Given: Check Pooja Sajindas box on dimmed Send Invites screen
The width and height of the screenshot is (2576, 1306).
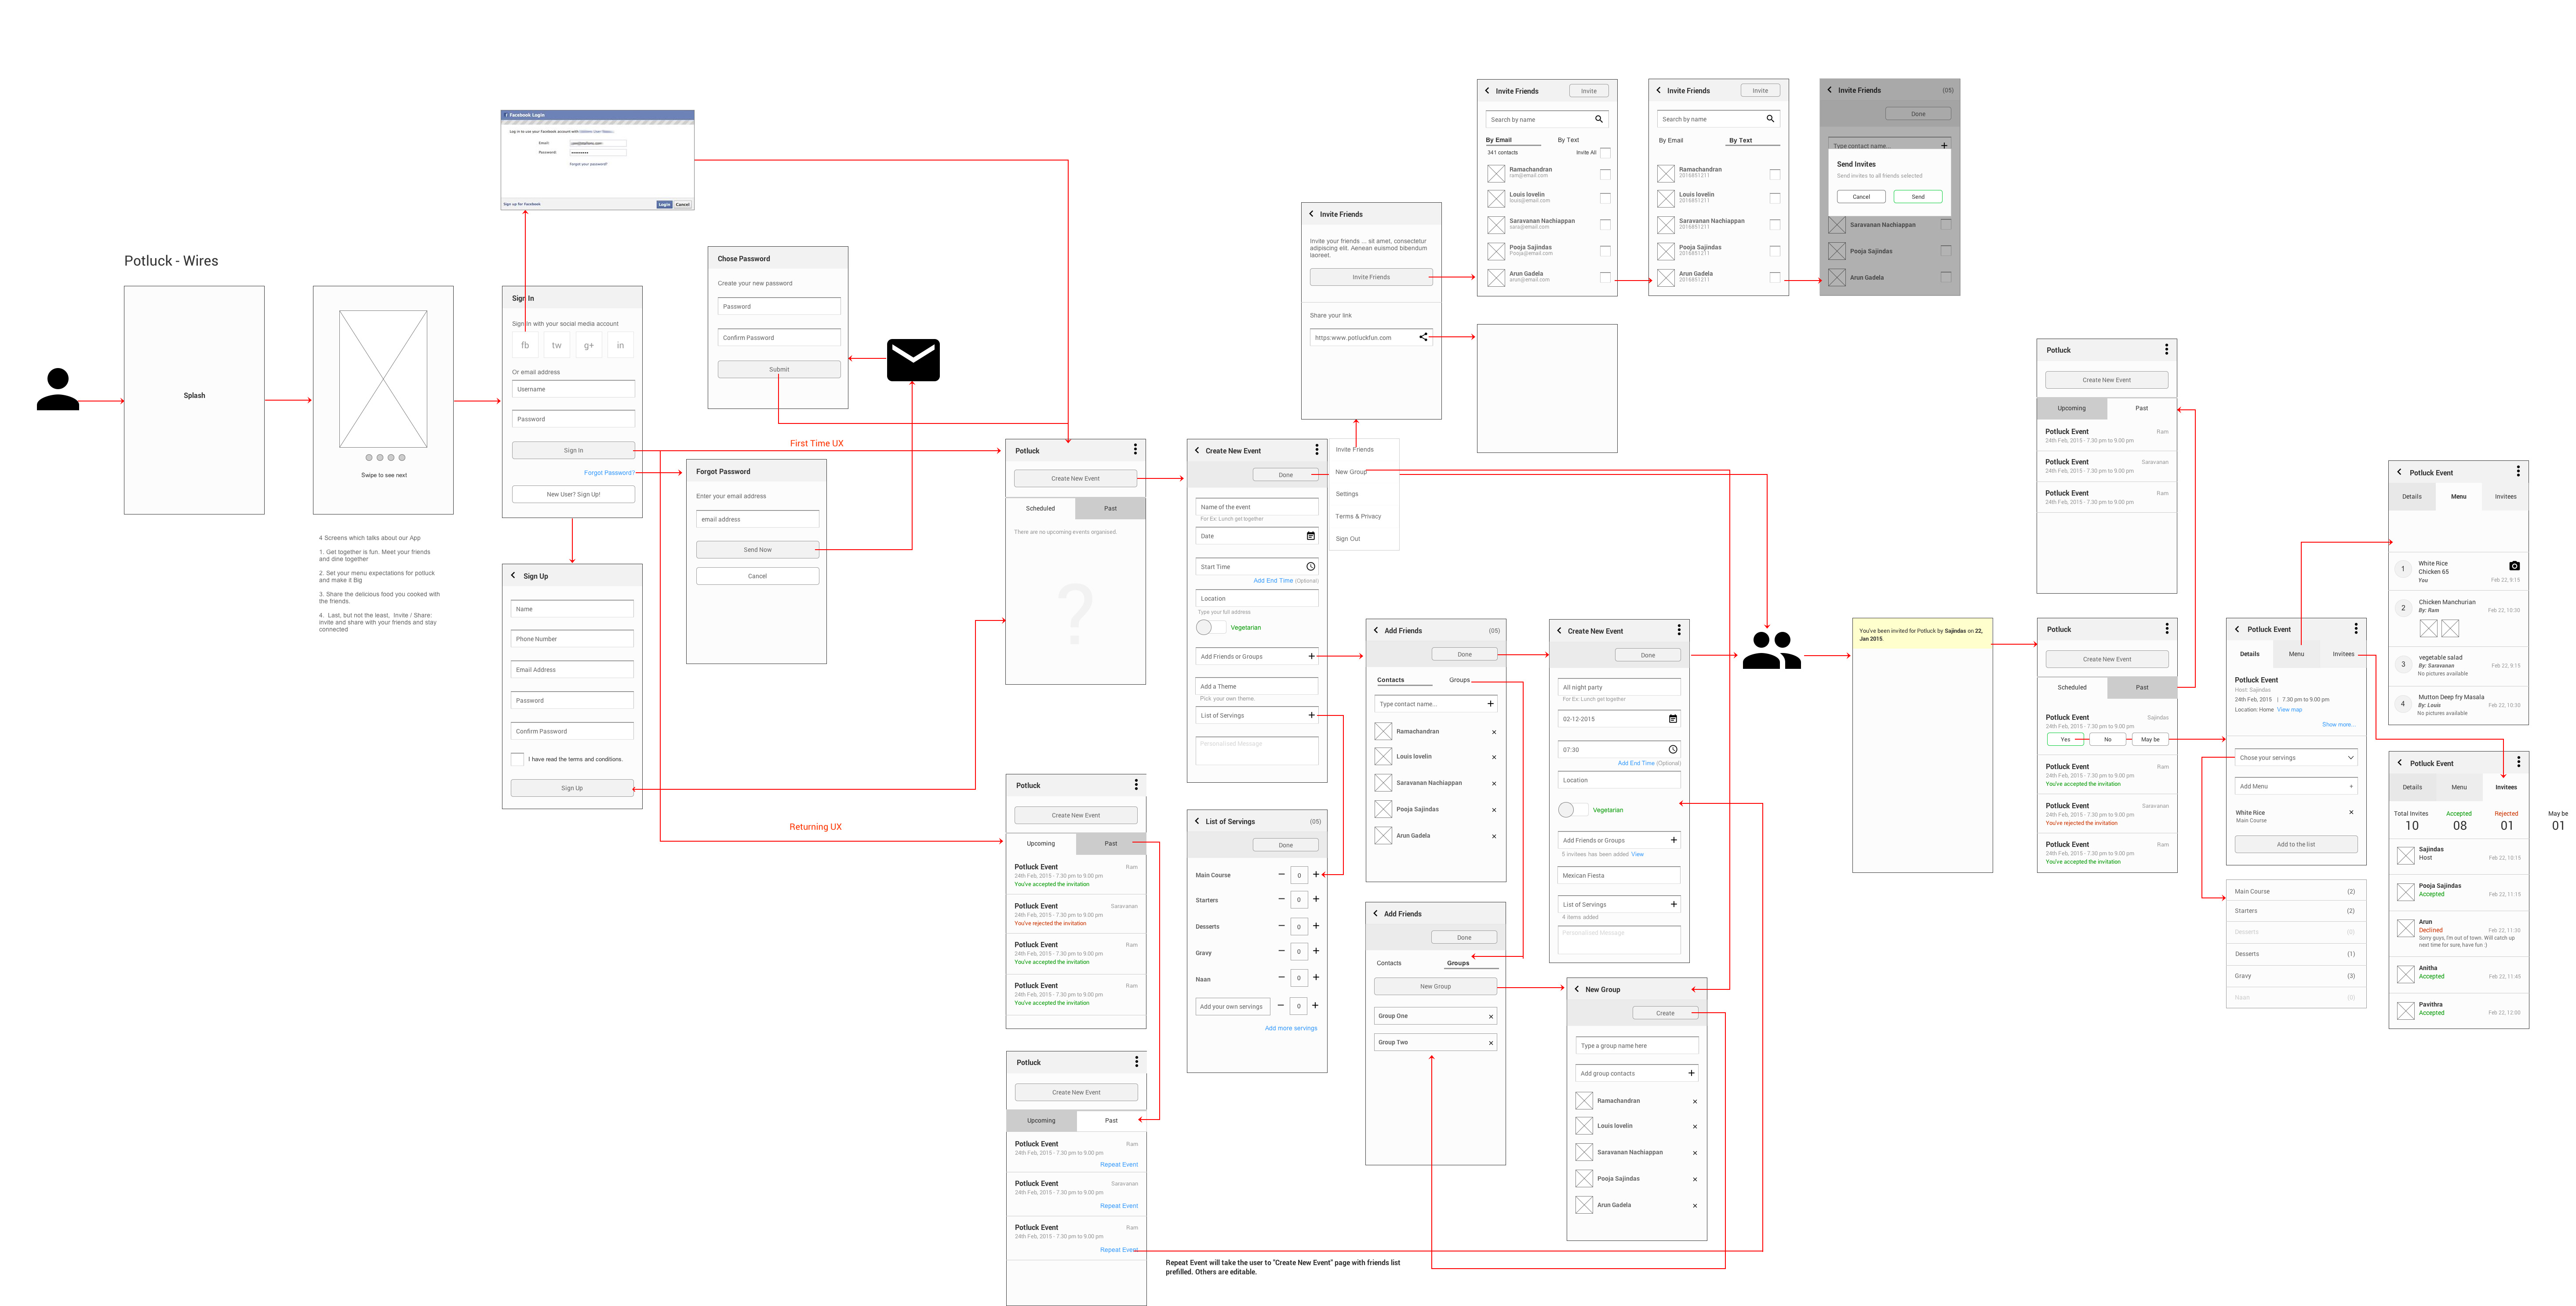Looking at the screenshot, I should point(1945,251).
